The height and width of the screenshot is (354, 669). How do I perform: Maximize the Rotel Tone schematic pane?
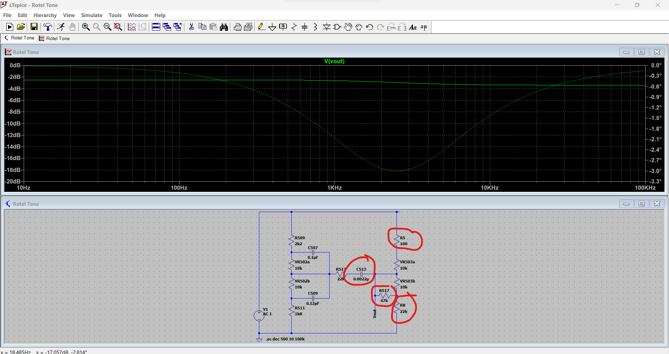tap(641, 204)
